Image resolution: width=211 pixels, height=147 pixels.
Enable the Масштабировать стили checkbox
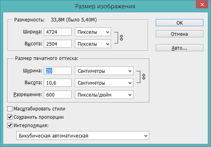[10, 108]
